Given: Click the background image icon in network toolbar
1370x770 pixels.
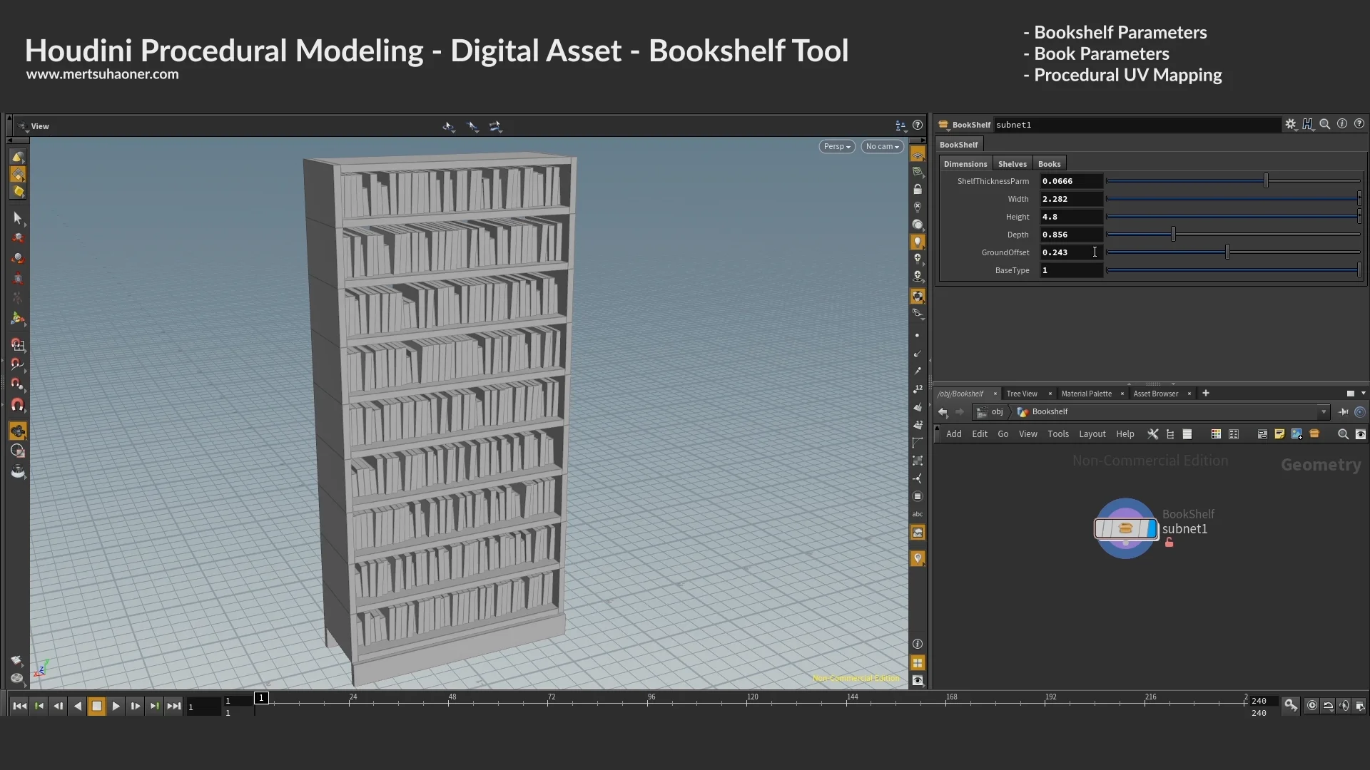Looking at the screenshot, I should [1297, 434].
